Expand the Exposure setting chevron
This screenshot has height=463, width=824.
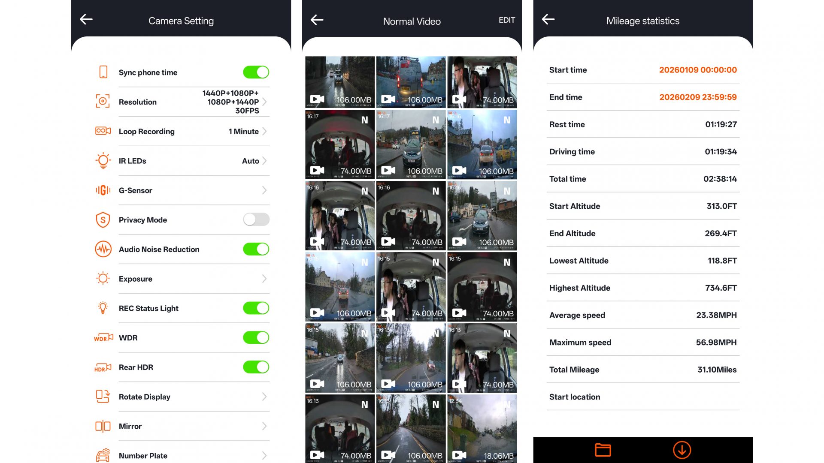[x=264, y=279]
